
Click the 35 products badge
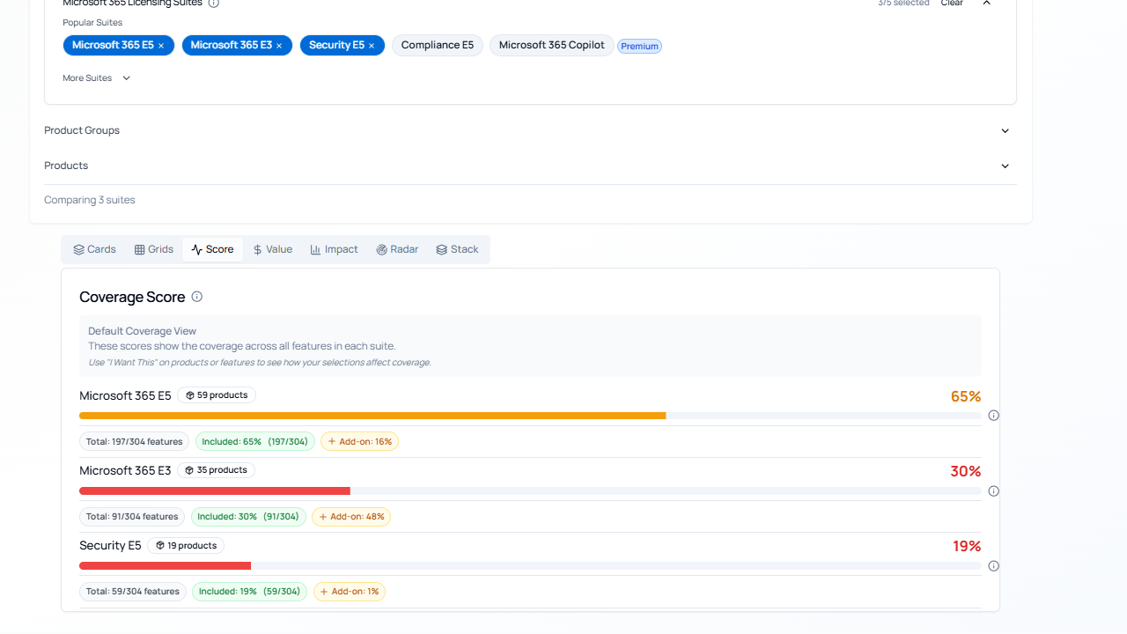(216, 470)
